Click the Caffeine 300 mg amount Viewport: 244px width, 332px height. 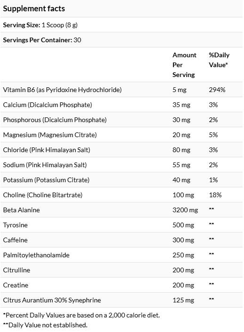click(183, 240)
